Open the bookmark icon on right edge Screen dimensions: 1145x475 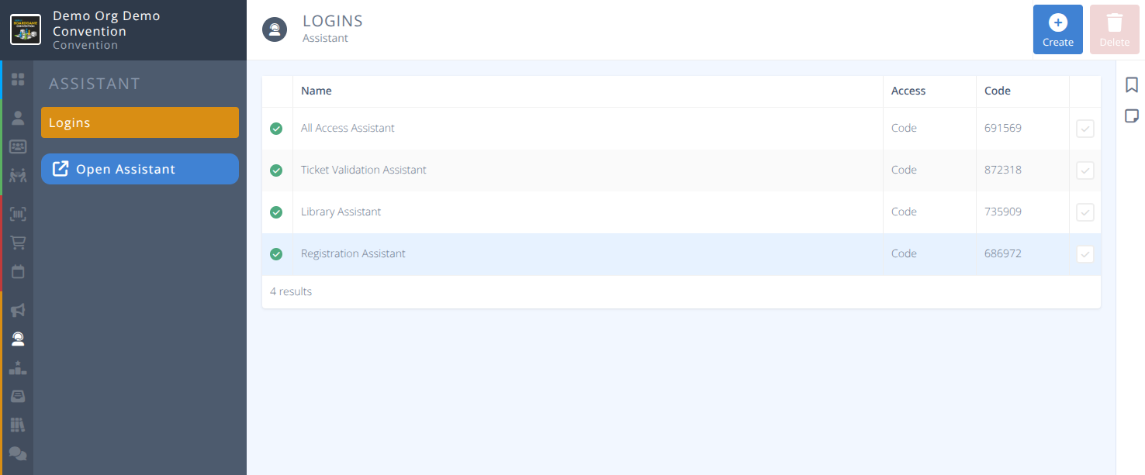click(x=1131, y=84)
